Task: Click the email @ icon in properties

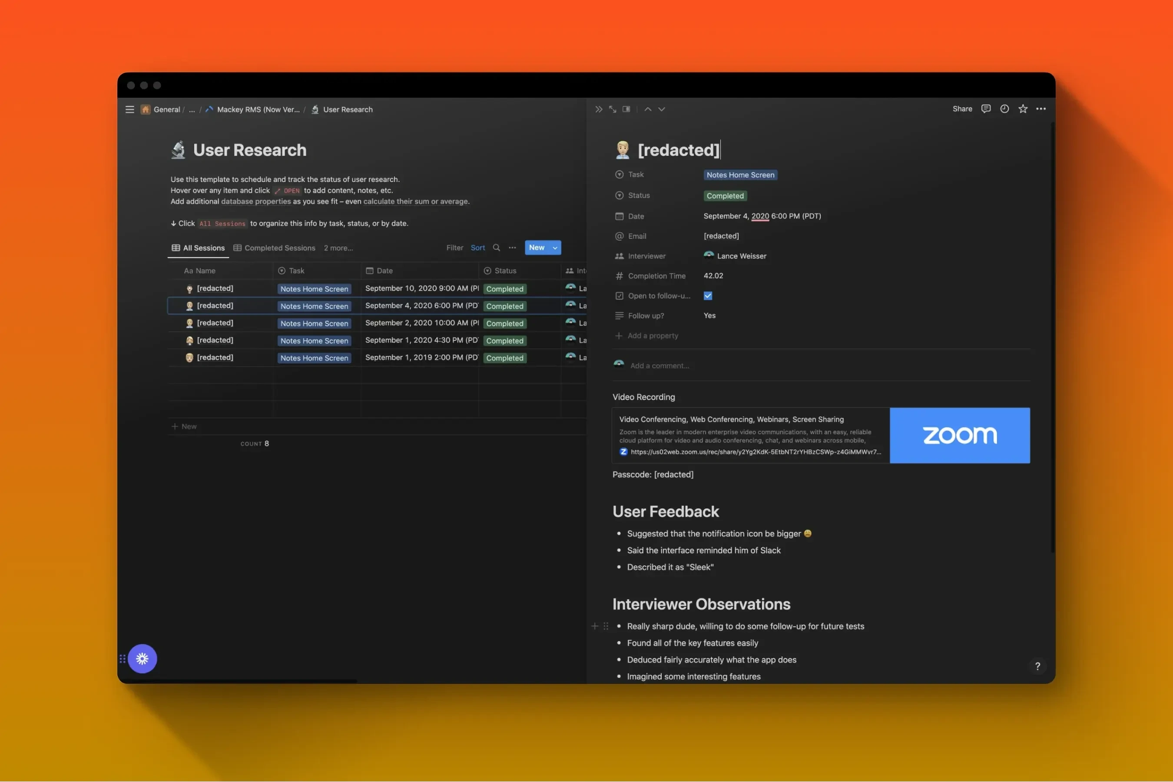Action: (619, 236)
